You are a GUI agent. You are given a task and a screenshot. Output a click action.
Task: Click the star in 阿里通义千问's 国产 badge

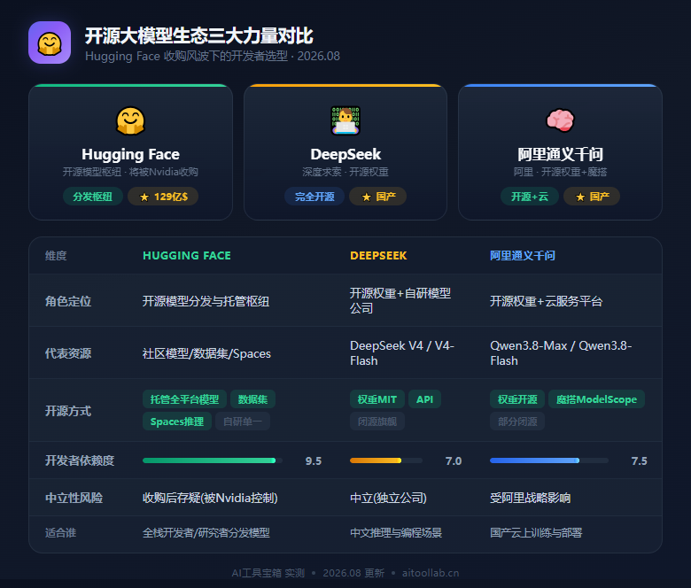(x=580, y=197)
